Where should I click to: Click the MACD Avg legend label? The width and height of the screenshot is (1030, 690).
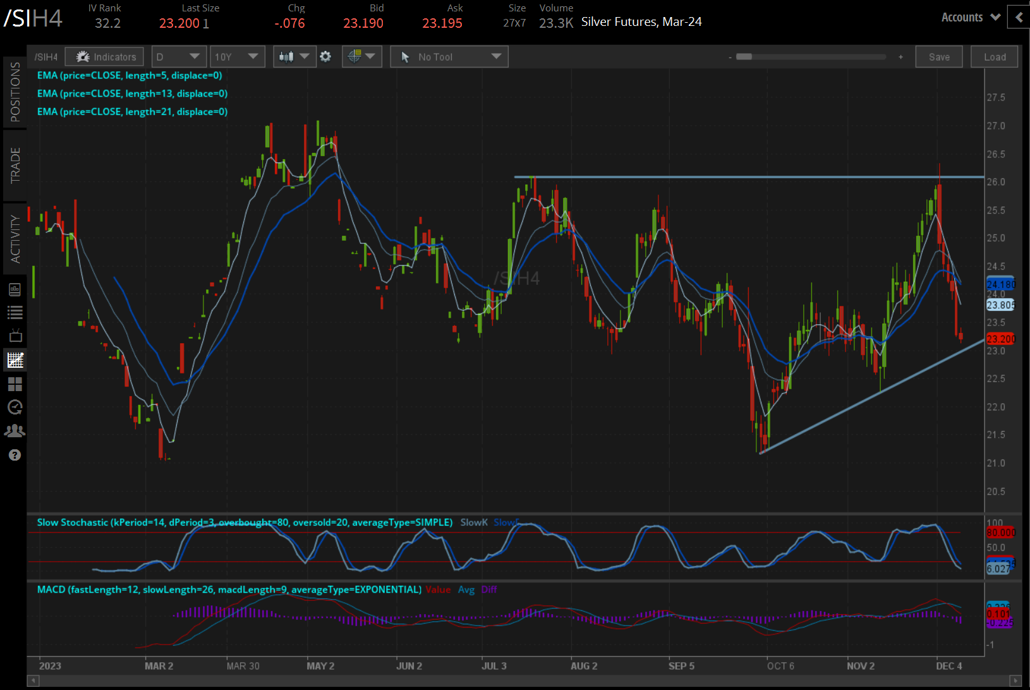pos(466,590)
